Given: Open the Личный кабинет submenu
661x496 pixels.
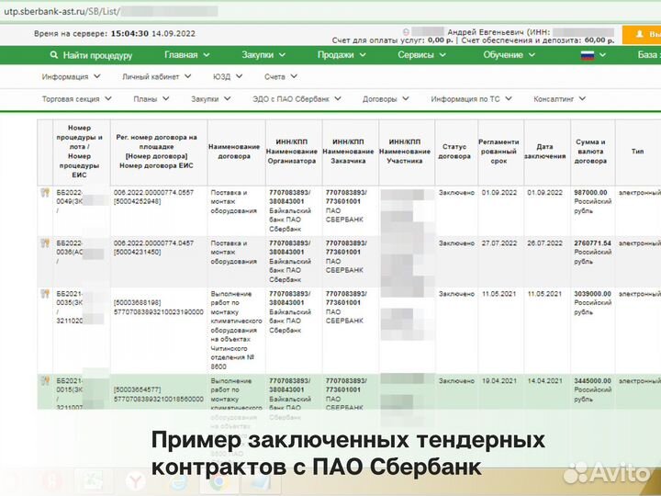Looking at the screenshot, I should point(156,77).
